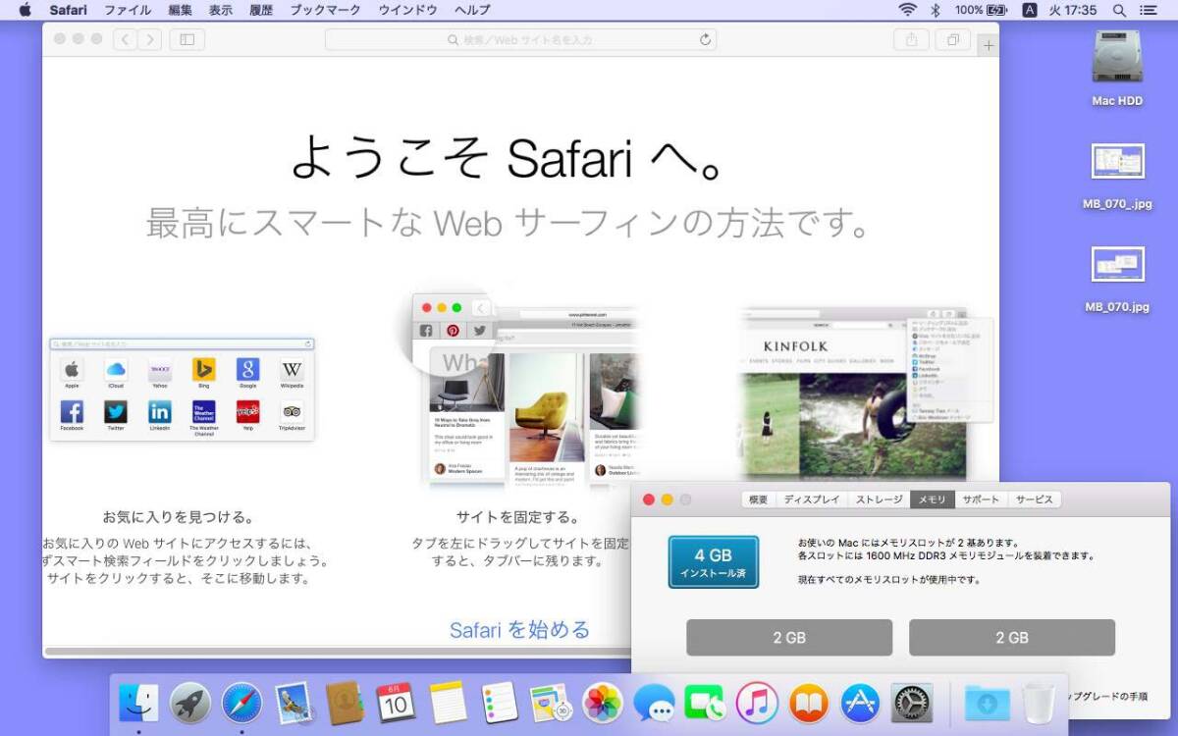Image resolution: width=1178 pixels, height=736 pixels.
Task: Click the Safari back navigation button
Action: coord(126,39)
